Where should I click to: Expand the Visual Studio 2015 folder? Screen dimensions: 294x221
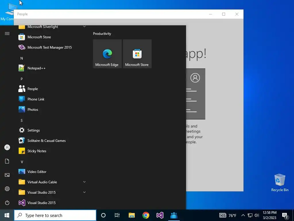[52, 192]
